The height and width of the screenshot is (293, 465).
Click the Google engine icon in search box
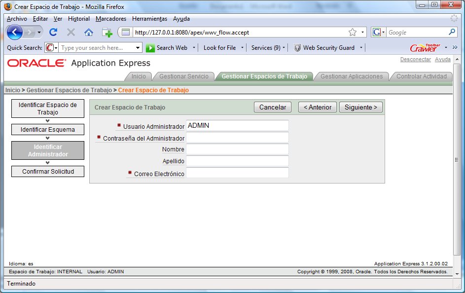coord(377,32)
